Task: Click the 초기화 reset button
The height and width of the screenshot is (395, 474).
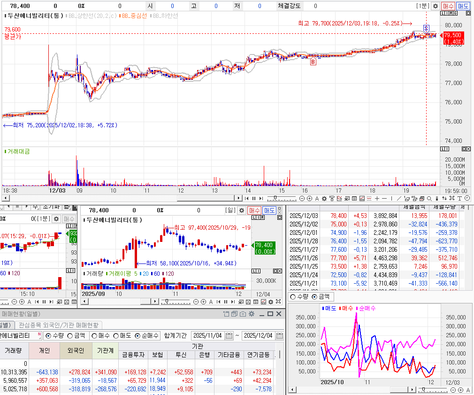Action: point(52,207)
